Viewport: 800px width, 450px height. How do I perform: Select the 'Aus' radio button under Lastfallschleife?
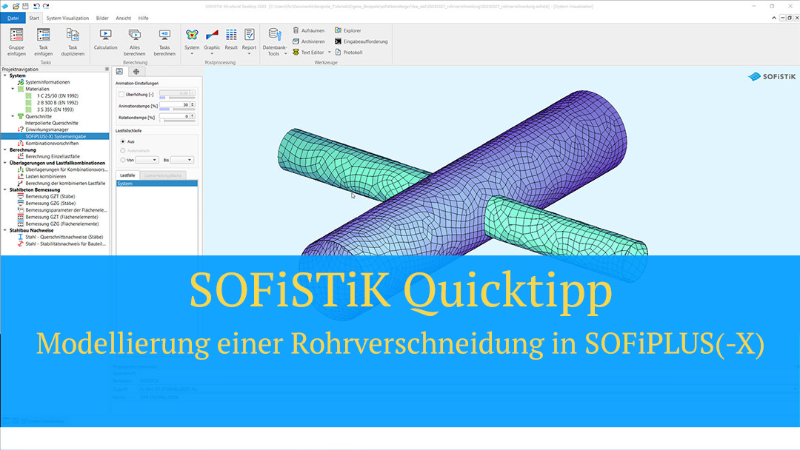121,141
